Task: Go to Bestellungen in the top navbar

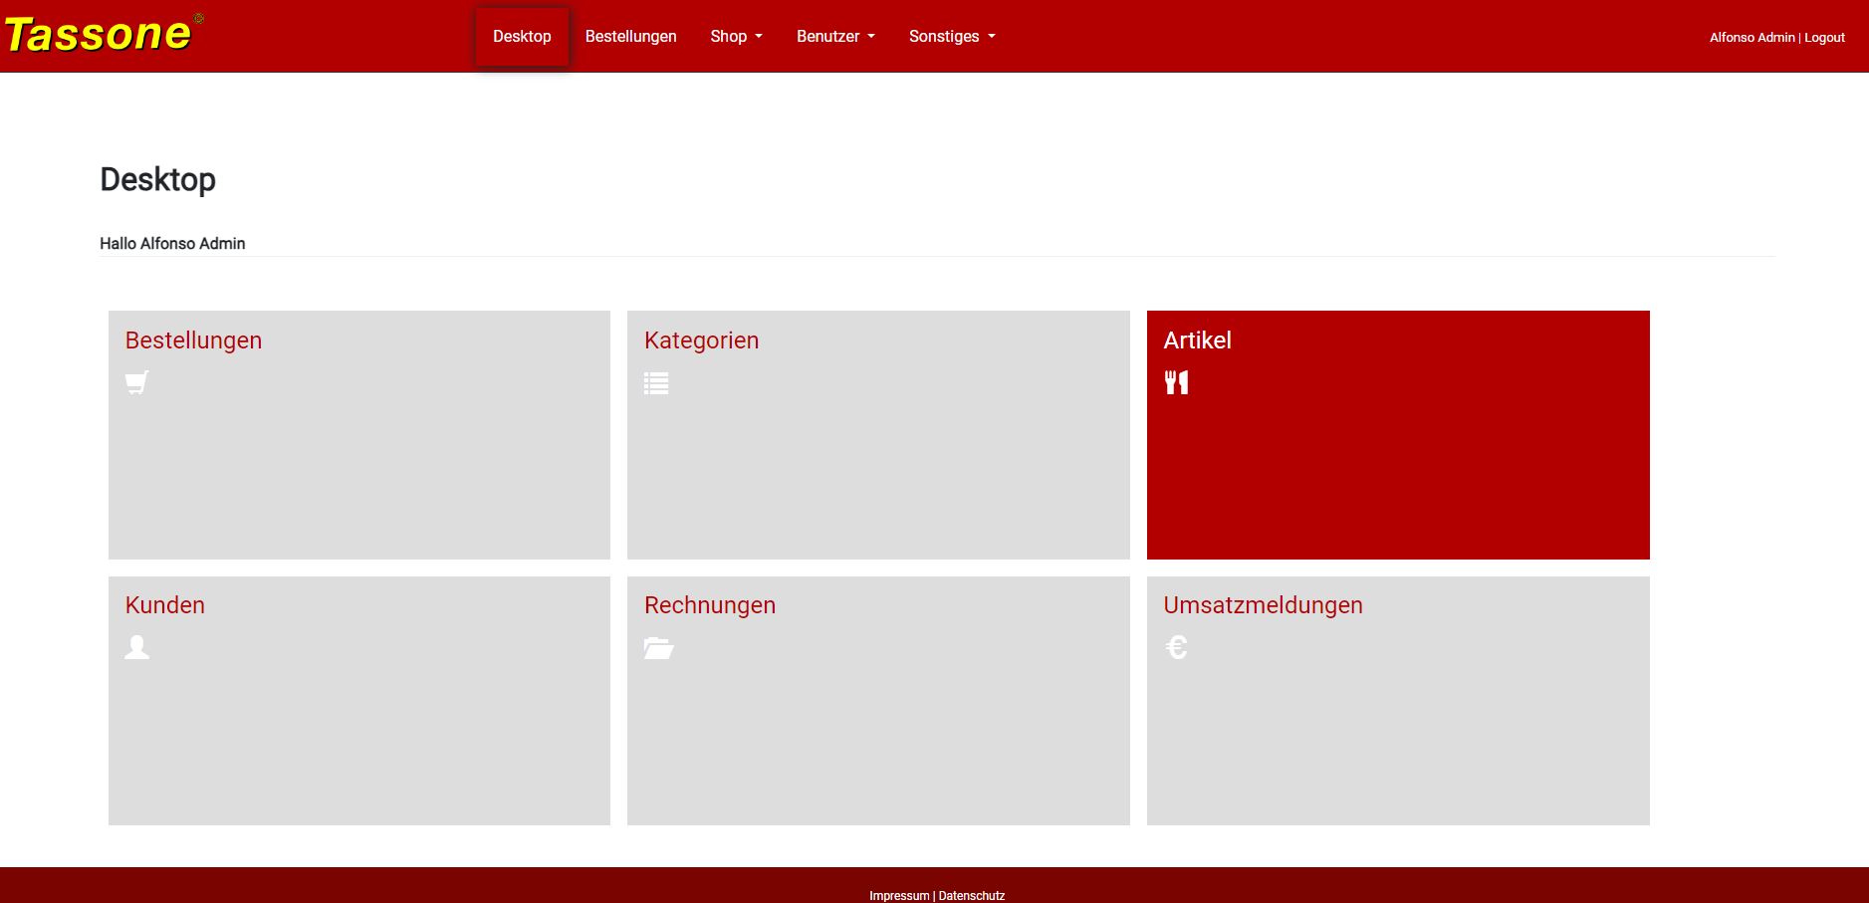Action: 630,37
